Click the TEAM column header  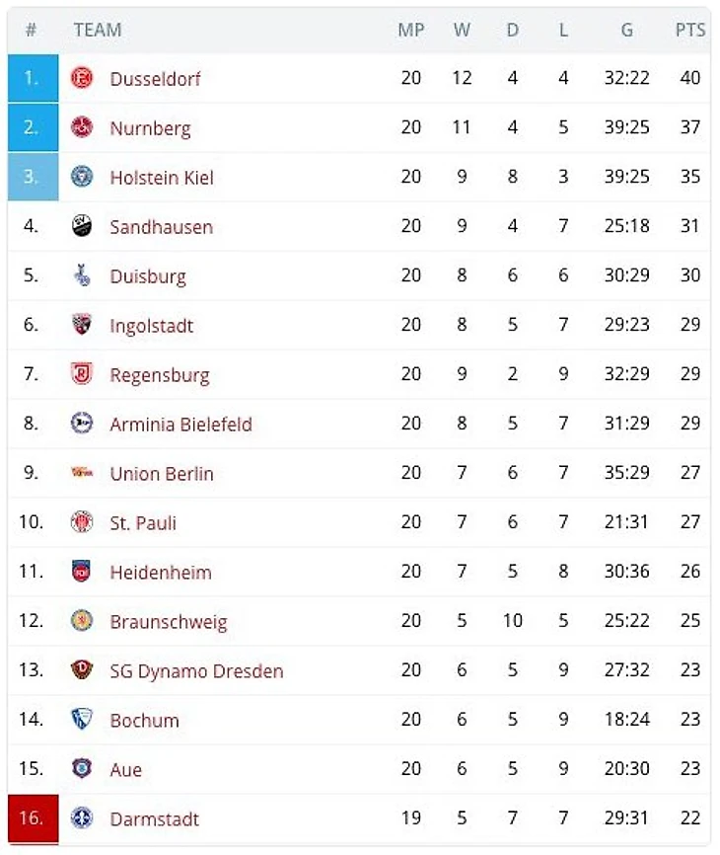(x=98, y=31)
